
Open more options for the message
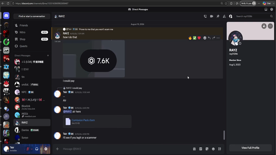pos(218,38)
